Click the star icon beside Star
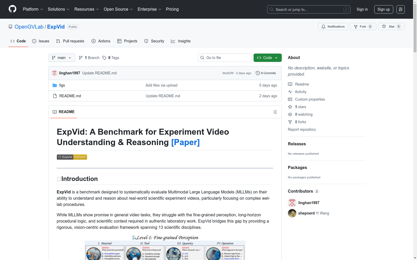Screen dimensions: 417x260 pyautogui.click(x=384, y=26)
